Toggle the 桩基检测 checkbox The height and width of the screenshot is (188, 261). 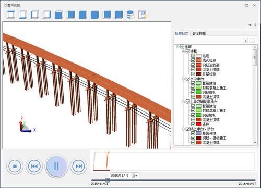click(193, 74)
